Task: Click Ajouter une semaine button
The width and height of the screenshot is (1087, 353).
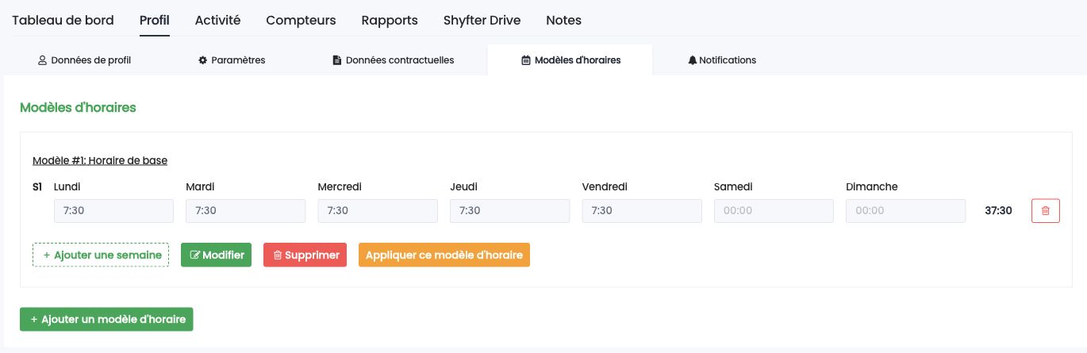Action: (101, 255)
